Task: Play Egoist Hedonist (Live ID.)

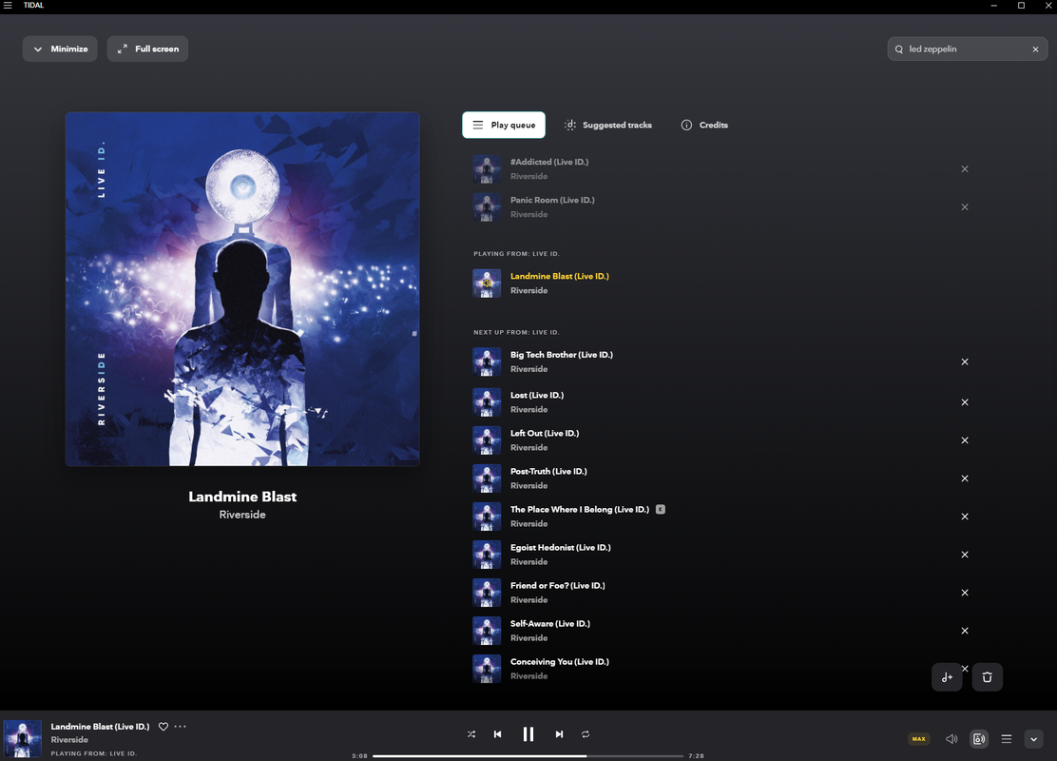Action: [x=721, y=555]
